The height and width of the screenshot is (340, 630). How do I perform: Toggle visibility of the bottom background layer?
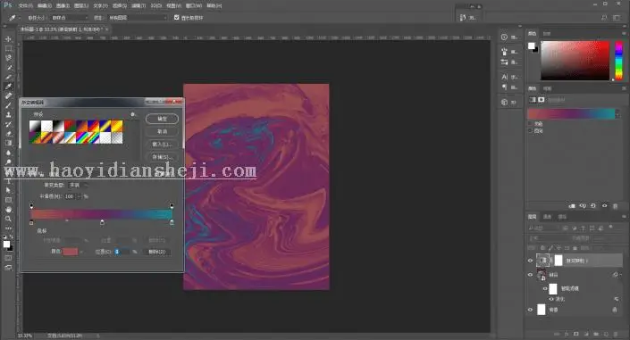point(530,310)
